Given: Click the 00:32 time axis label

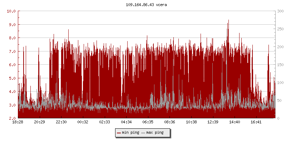Looking at the screenshot, I should (x=83, y=122).
